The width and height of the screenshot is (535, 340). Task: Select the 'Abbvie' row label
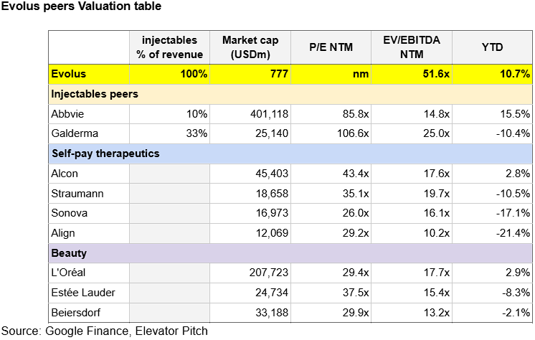[67, 113]
